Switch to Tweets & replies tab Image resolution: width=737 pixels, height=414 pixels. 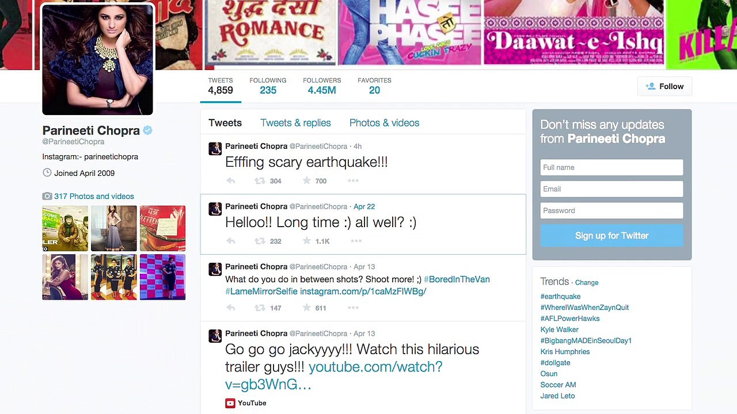click(x=295, y=123)
